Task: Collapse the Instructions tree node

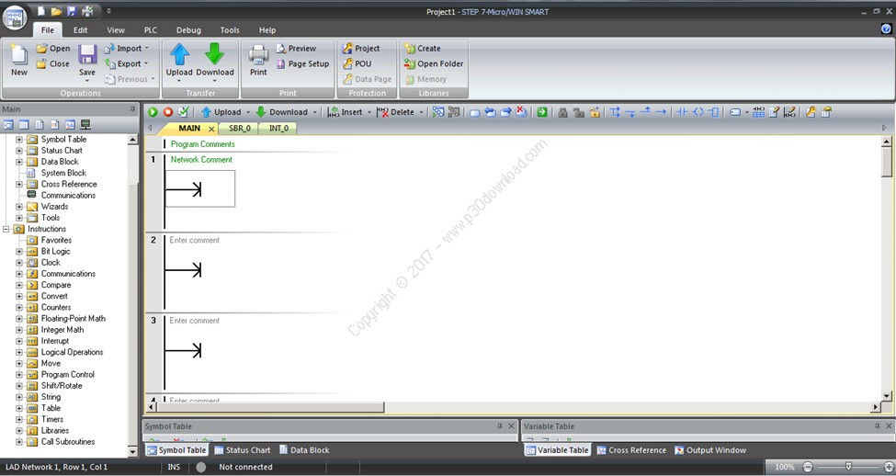Action: [x=6, y=229]
